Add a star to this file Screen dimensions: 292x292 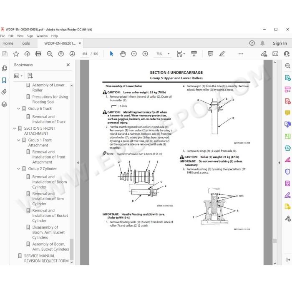tap(16, 54)
